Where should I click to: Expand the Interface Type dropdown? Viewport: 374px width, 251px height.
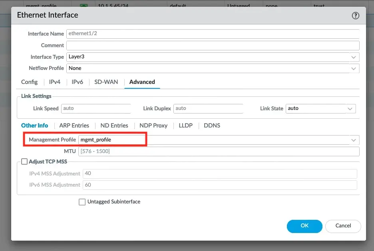tap(353, 57)
